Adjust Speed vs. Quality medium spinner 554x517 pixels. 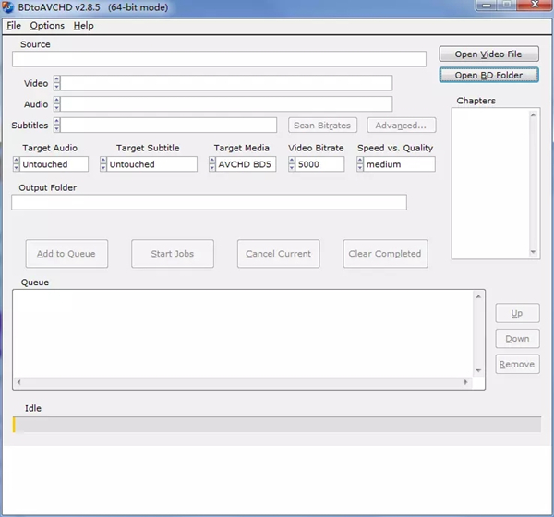361,164
